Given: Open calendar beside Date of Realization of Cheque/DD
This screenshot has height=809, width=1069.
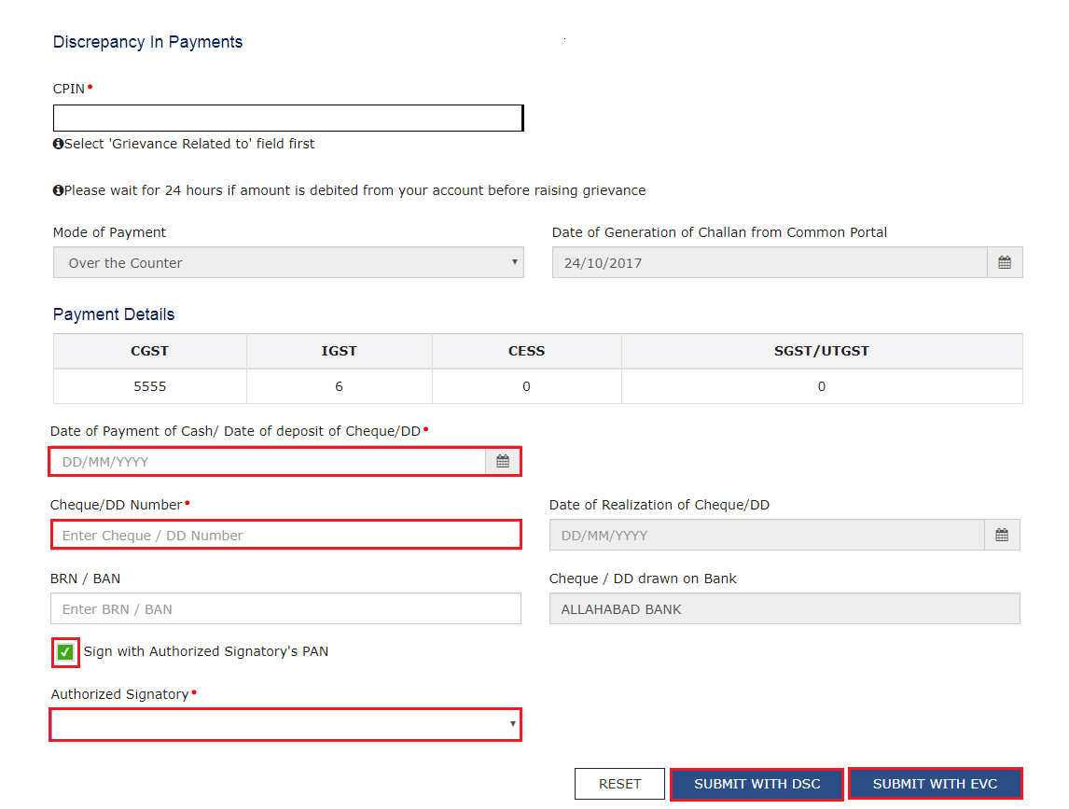Looking at the screenshot, I should [1002, 534].
